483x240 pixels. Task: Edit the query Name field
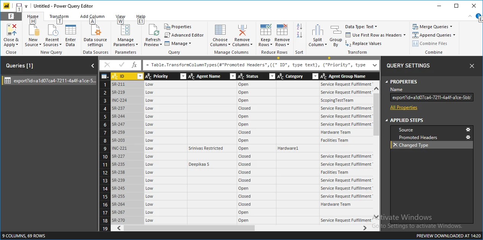coord(432,98)
